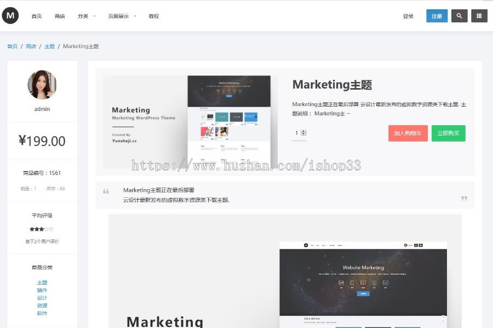Click 加入购物车 button
The height and width of the screenshot is (328, 493).
click(408, 133)
